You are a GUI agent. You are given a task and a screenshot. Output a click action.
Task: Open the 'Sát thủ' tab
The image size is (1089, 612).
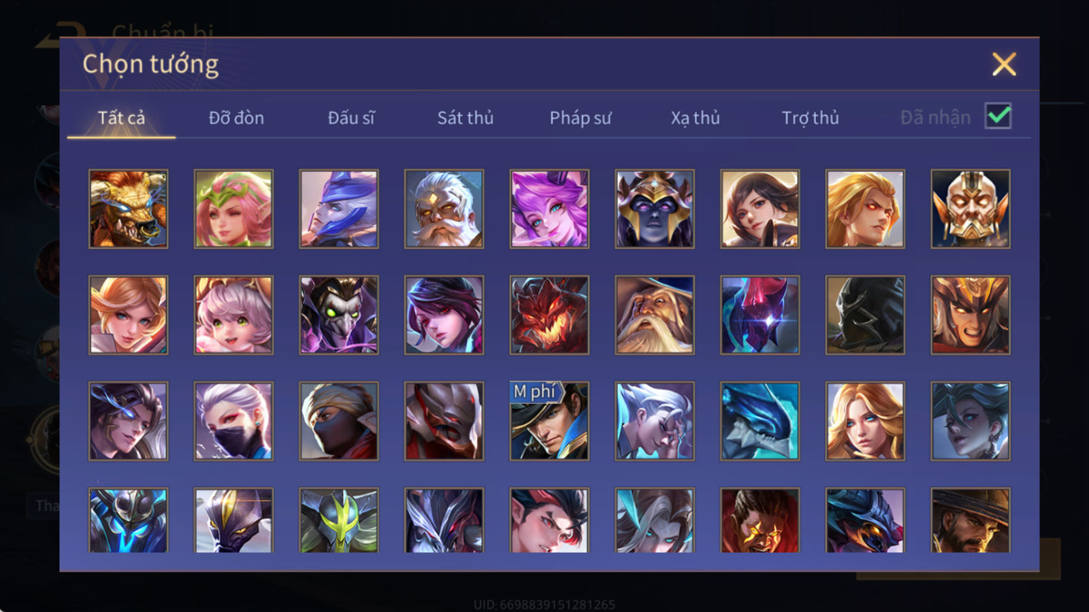click(x=466, y=118)
